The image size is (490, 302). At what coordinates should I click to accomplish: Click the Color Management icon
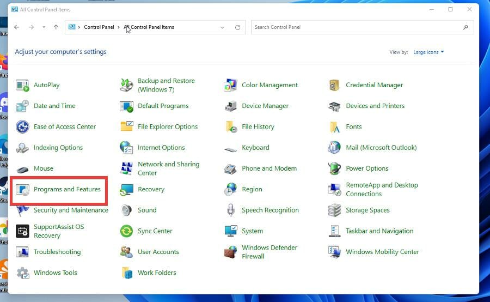(x=231, y=85)
